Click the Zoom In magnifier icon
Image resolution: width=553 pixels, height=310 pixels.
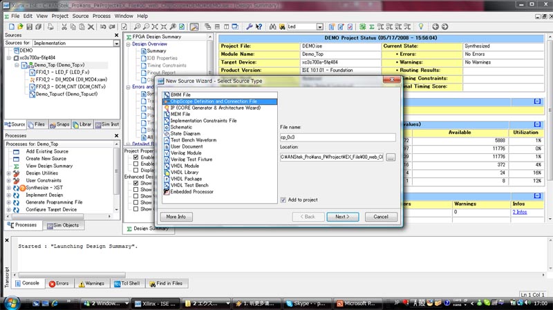click(137, 27)
